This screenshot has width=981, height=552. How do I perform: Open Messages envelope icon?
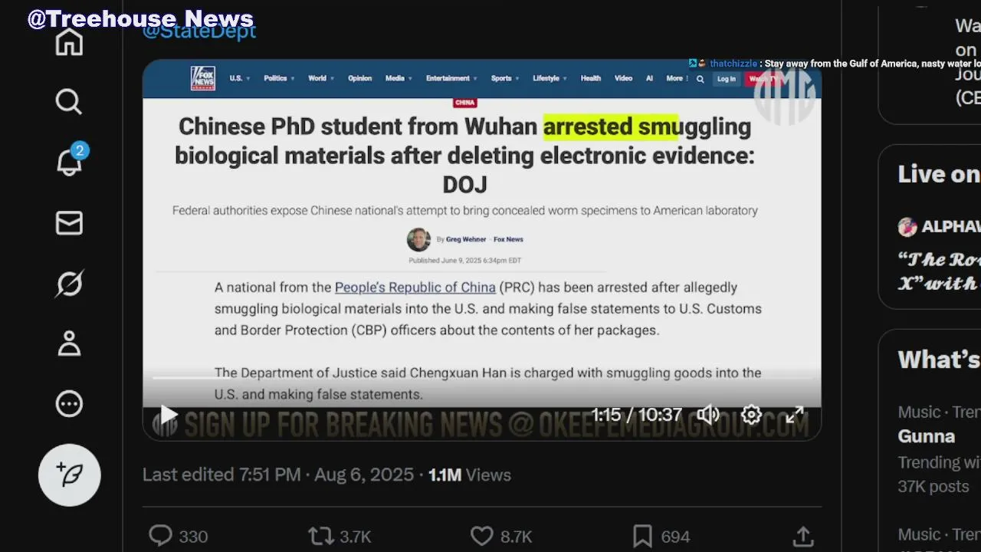point(69,223)
